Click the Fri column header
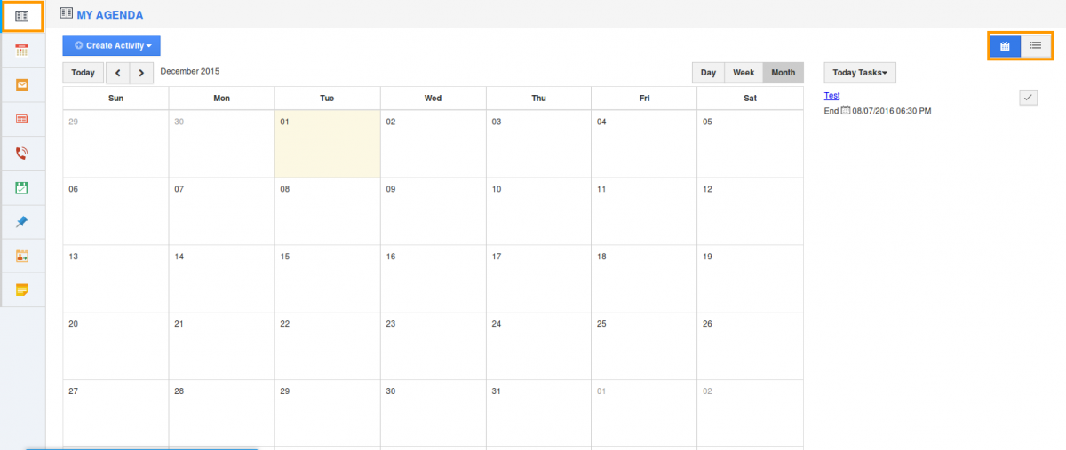 [644, 99]
